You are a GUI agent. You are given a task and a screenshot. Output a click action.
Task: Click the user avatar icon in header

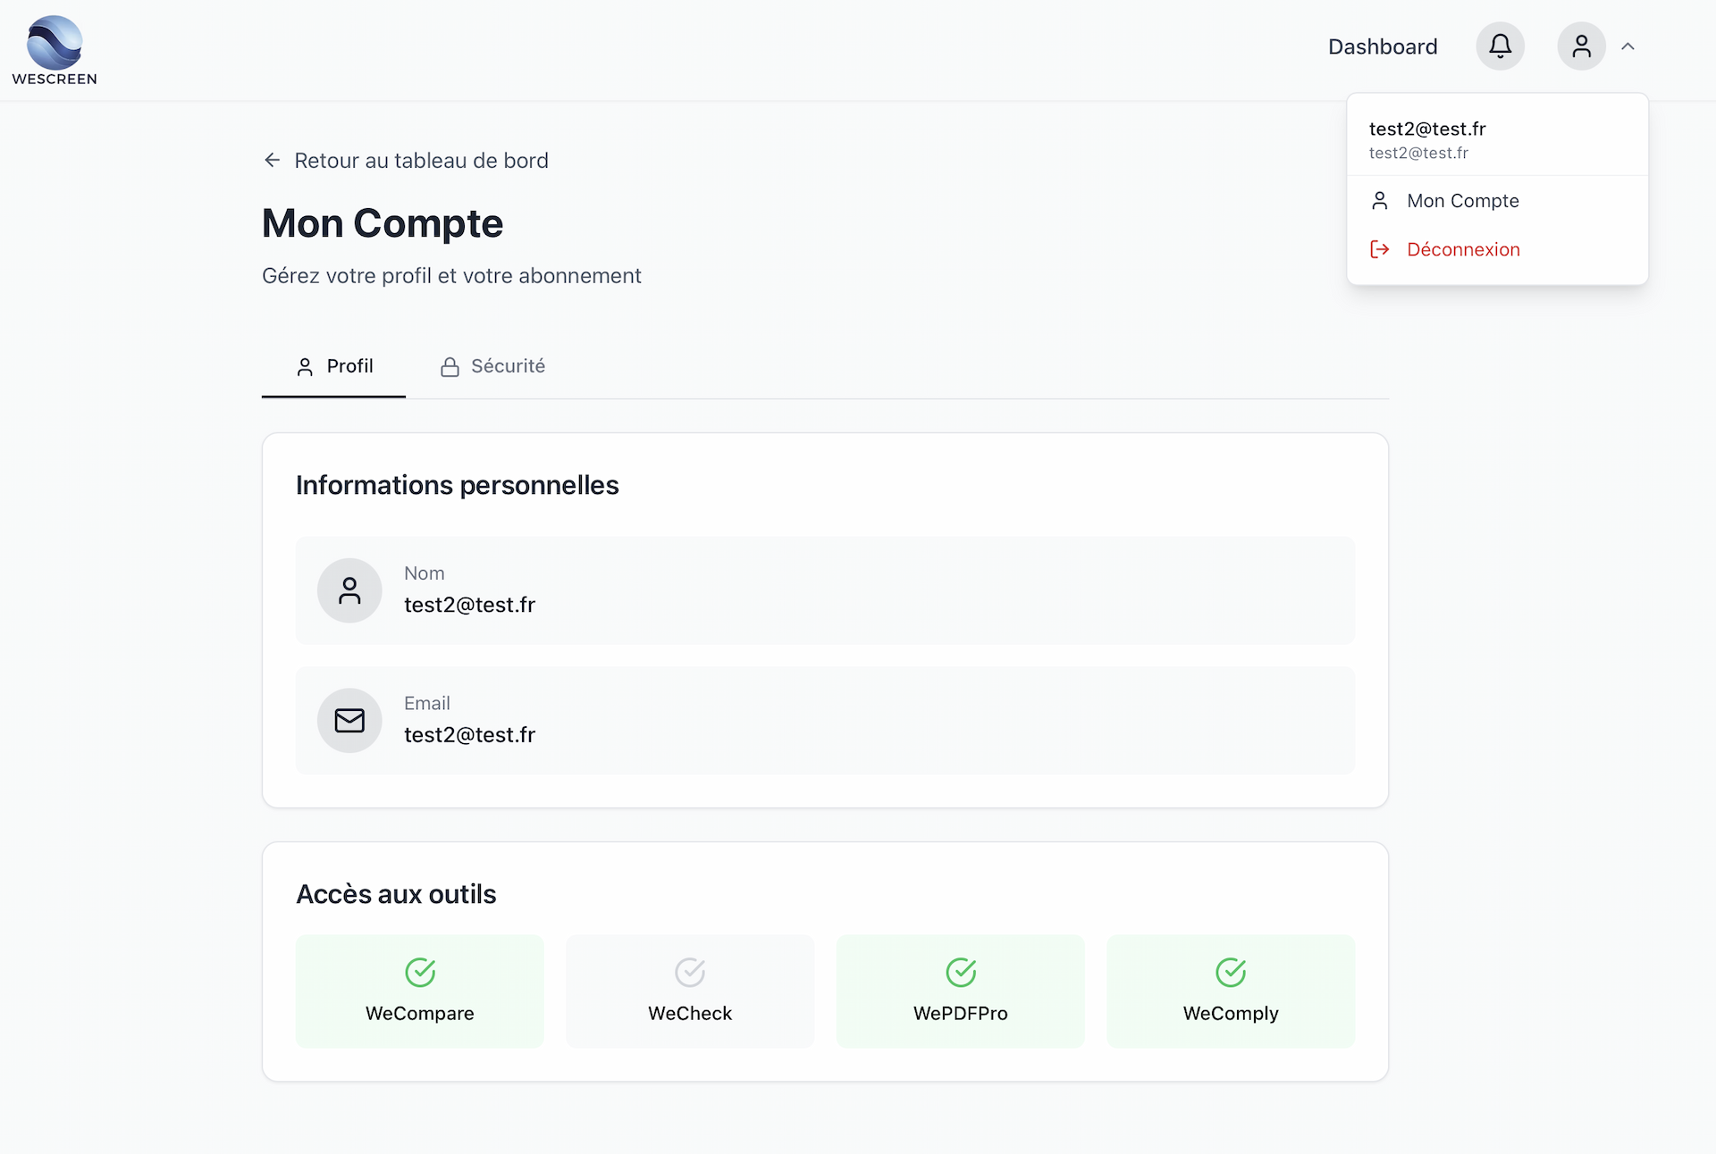point(1581,46)
